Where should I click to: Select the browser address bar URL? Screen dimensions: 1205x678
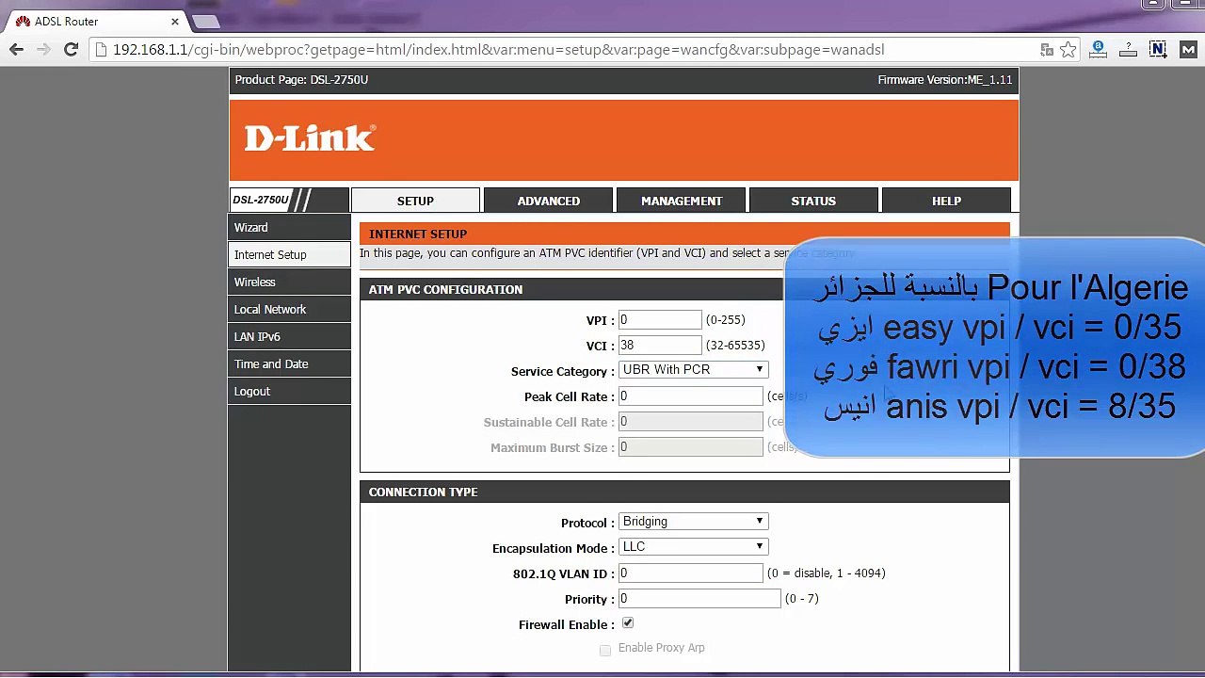[498, 50]
